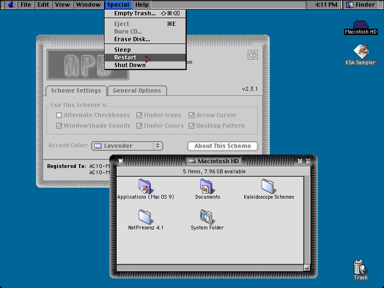
Task: Choose Erase Disk from Special menu
Action: pos(145,39)
